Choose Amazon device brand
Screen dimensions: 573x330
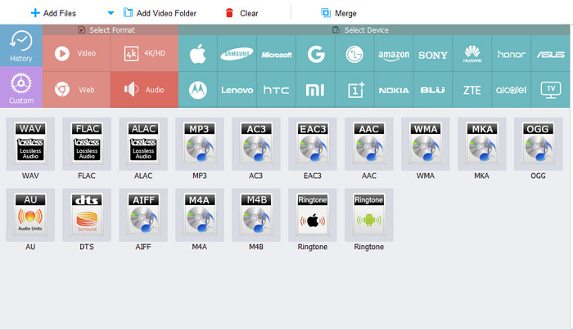tap(394, 54)
